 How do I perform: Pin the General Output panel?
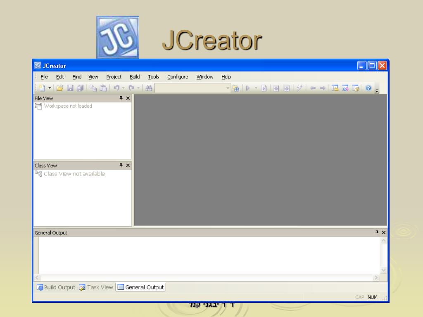click(377, 232)
